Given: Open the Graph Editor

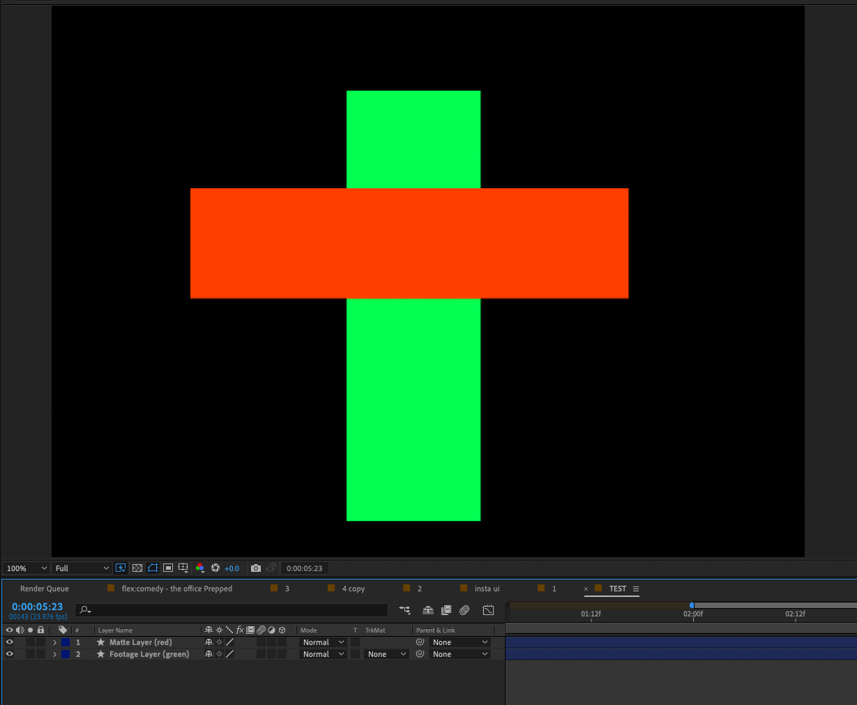Looking at the screenshot, I should [488, 609].
